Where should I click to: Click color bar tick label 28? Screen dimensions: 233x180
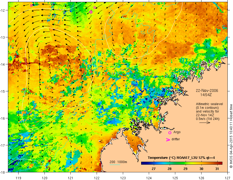coord(169,169)
